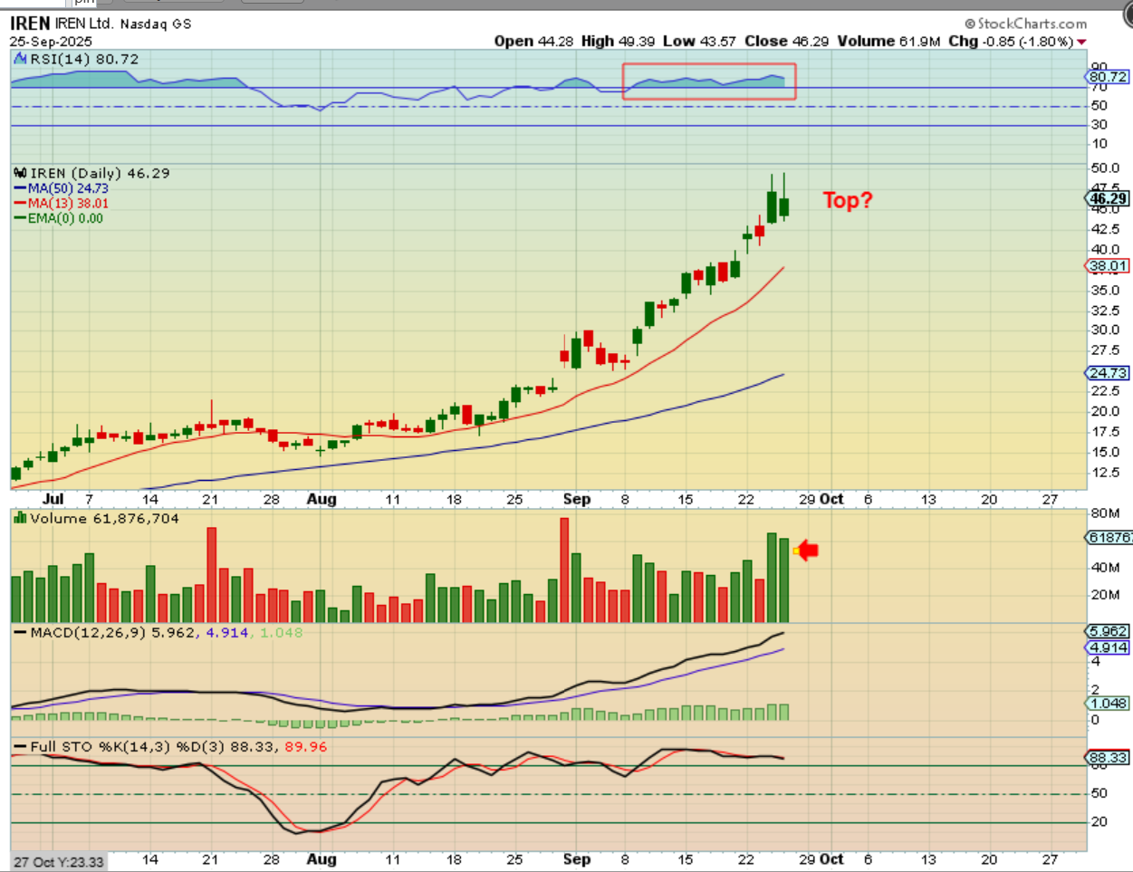Click the Aug label on the bottom date axis
The height and width of the screenshot is (872, 1133).
click(321, 859)
